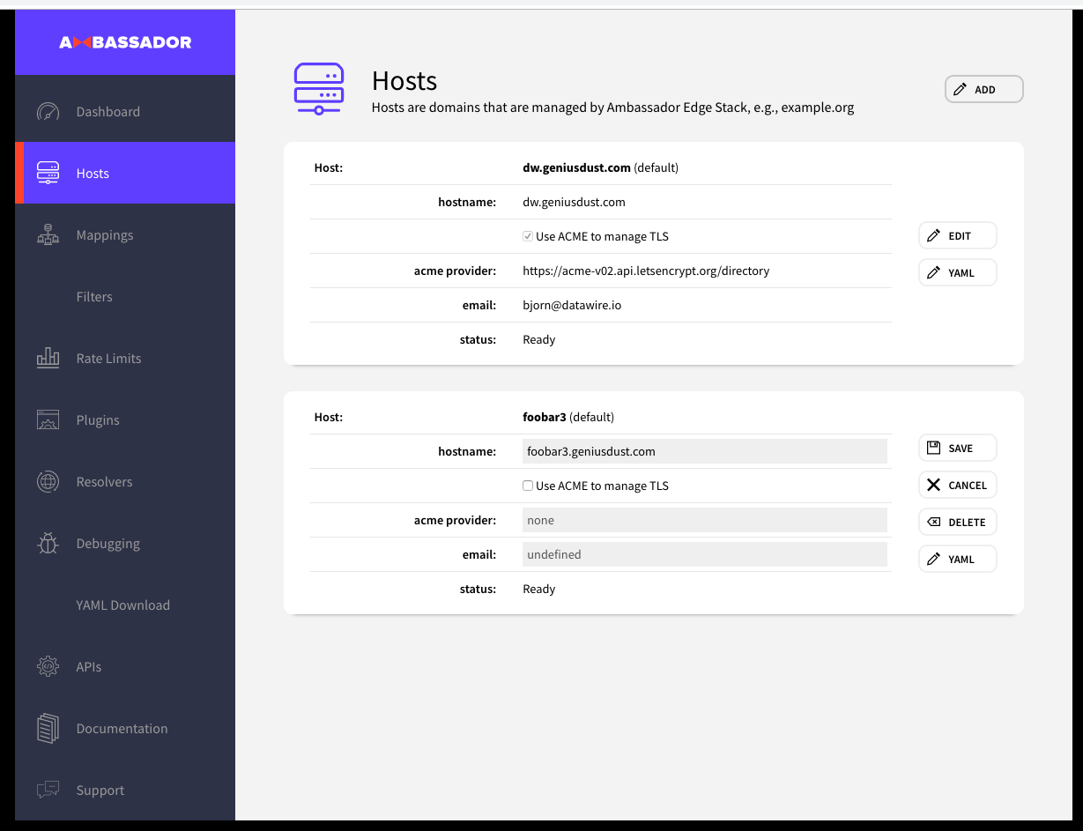Open Plugins using its sidebar icon

click(48, 419)
